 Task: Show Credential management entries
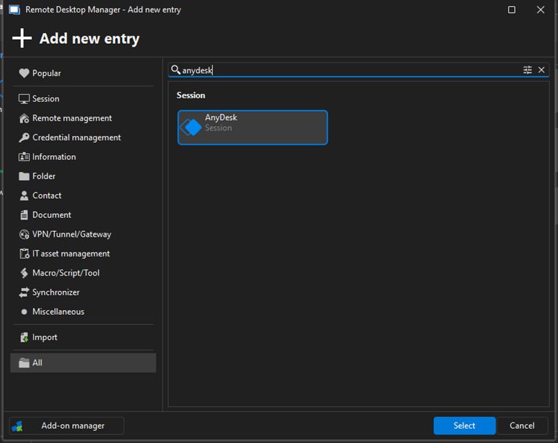coord(77,137)
